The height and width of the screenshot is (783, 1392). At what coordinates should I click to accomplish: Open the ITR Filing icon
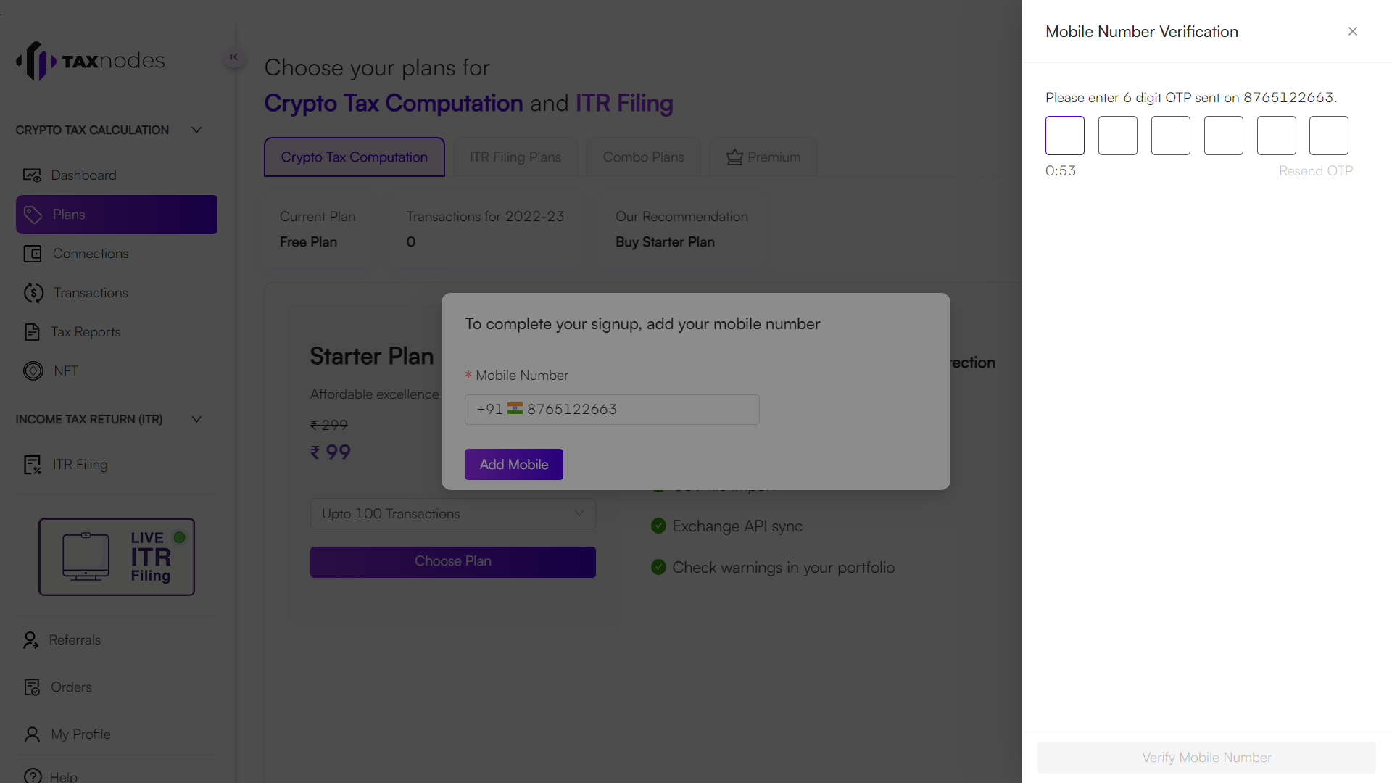(33, 465)
